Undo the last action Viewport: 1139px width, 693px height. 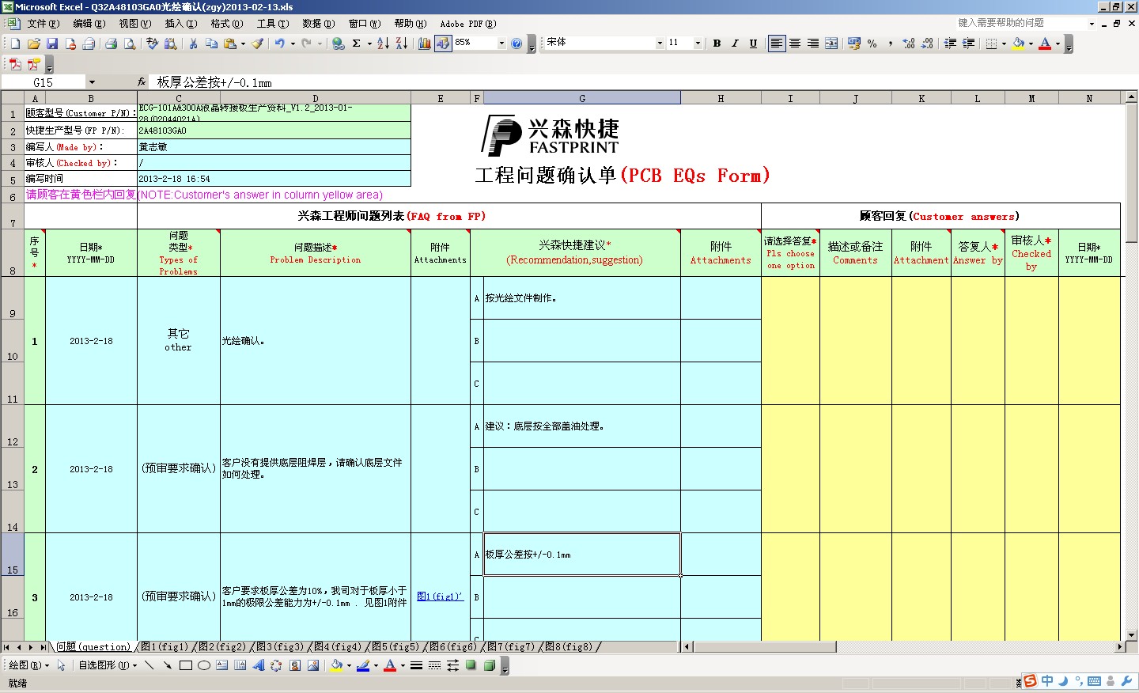click(280, 44)
